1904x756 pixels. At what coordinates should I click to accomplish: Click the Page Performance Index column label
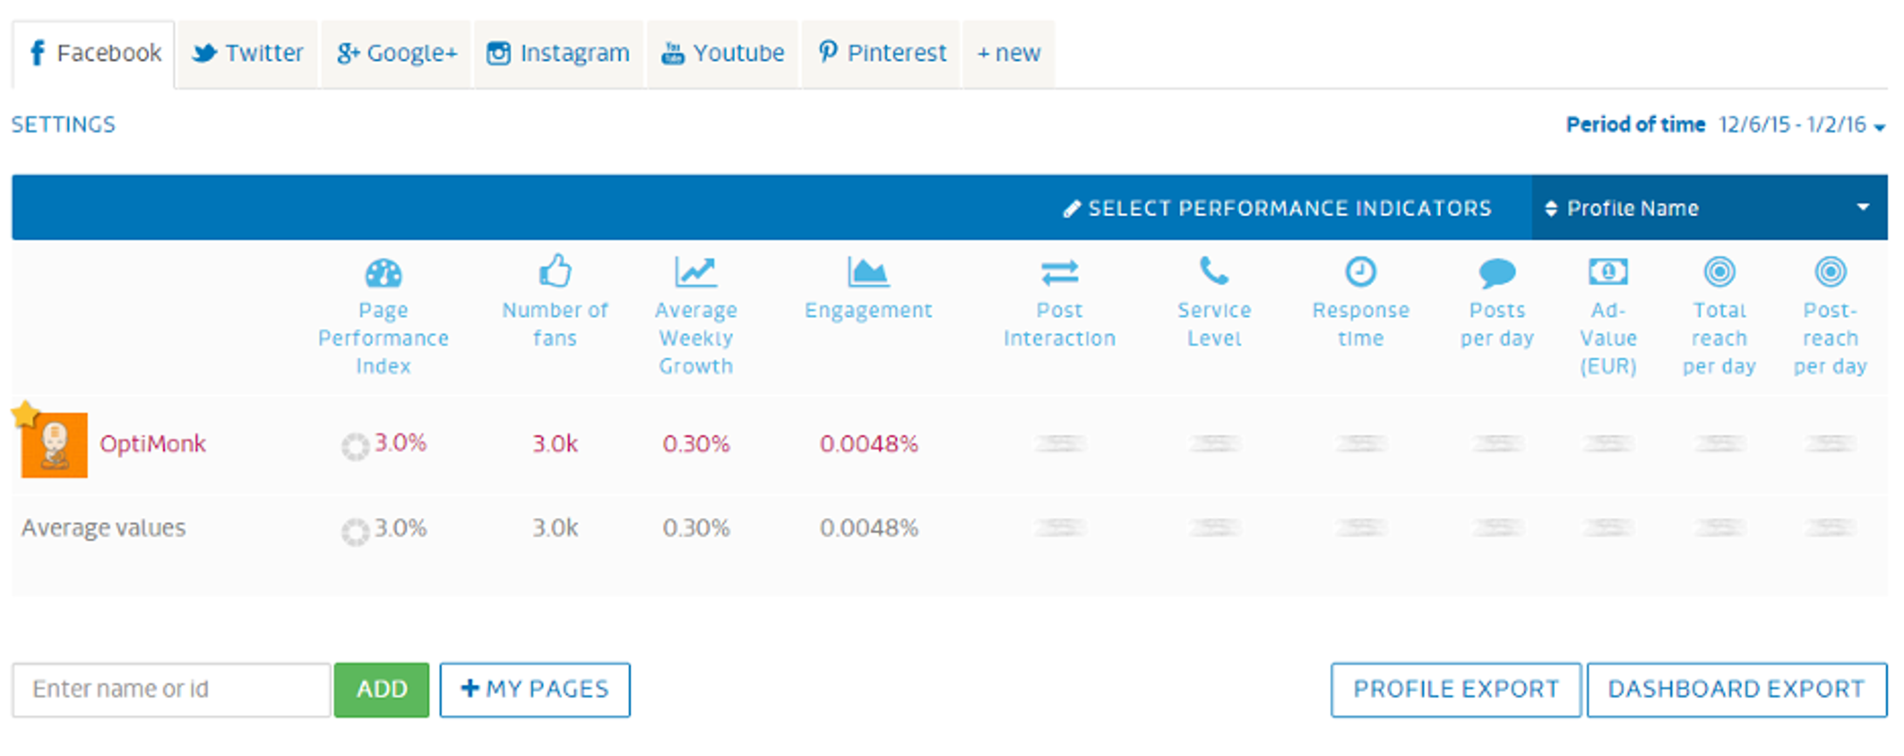point(383,338)
